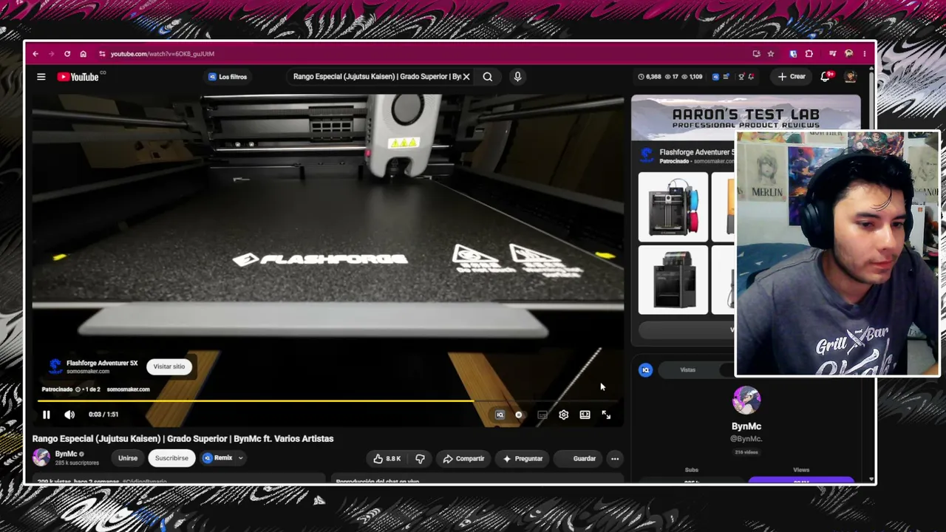Click the IQ icon beside Vistas tab
Image resolution: width=946 pixels, height=532 pixels.
646,370
